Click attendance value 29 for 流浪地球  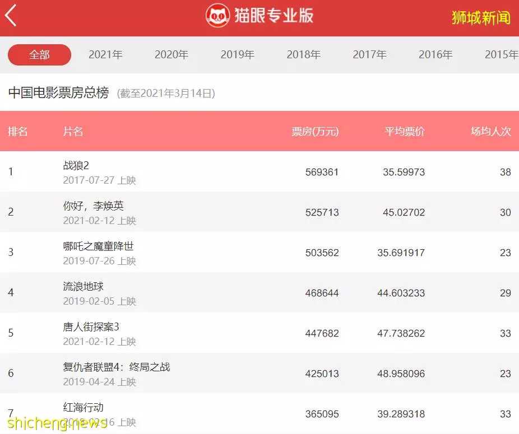click(506, 293)
